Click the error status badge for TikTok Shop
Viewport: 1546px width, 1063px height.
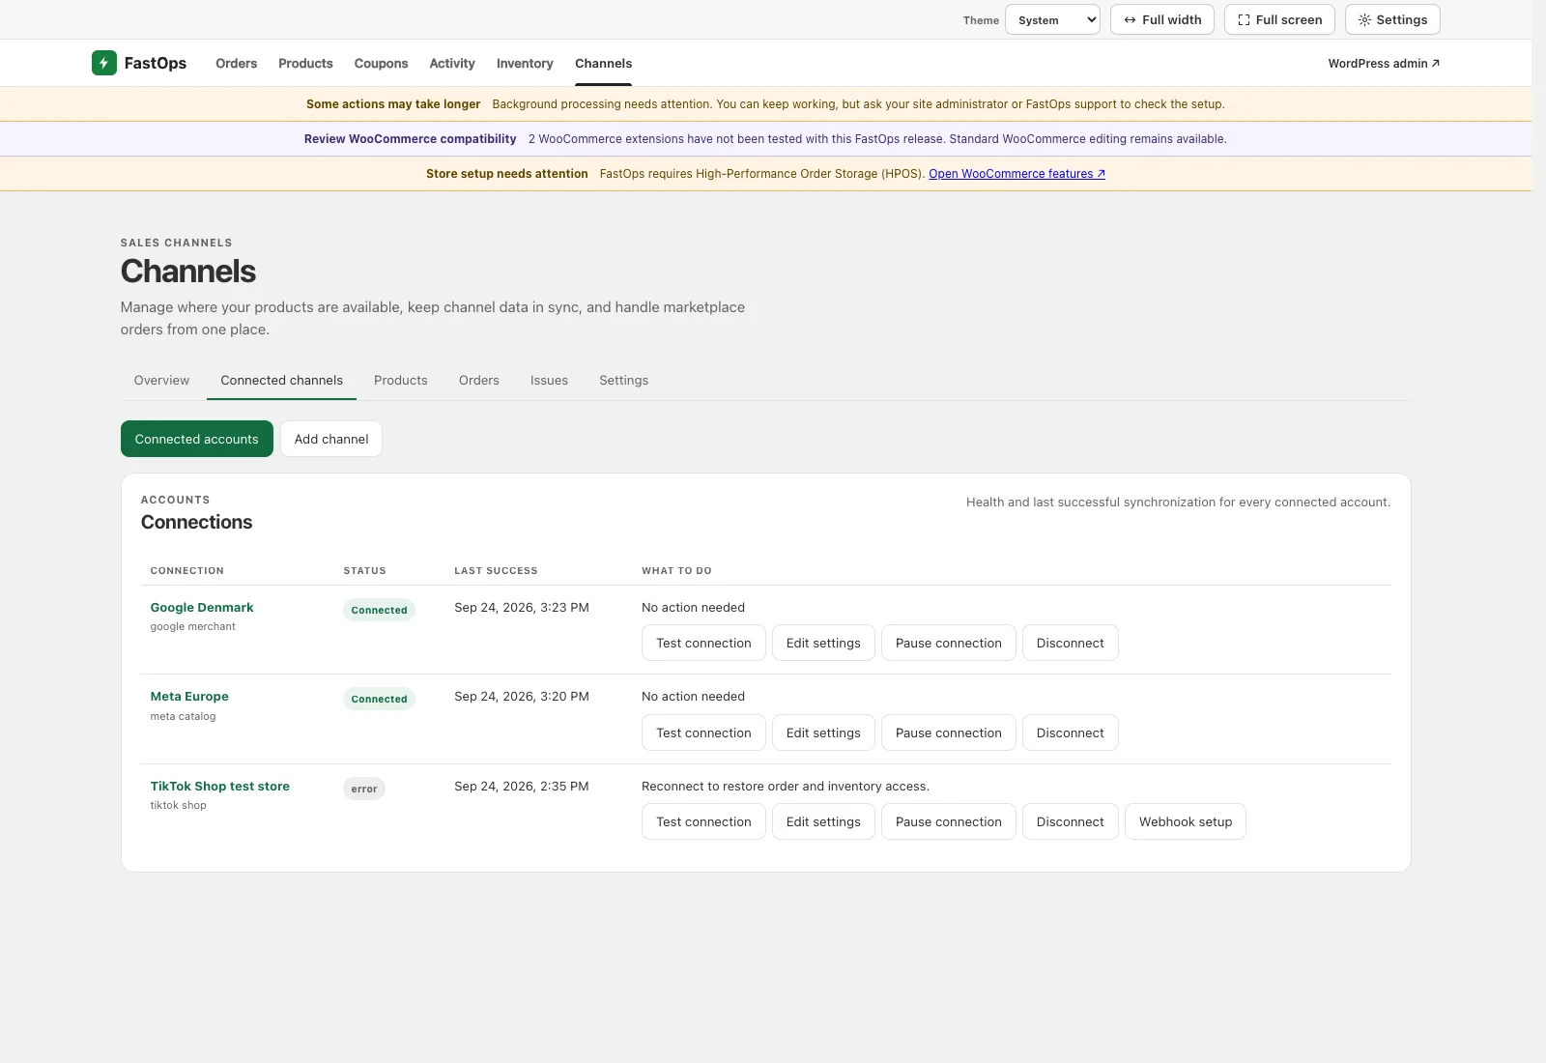(364, 789)
